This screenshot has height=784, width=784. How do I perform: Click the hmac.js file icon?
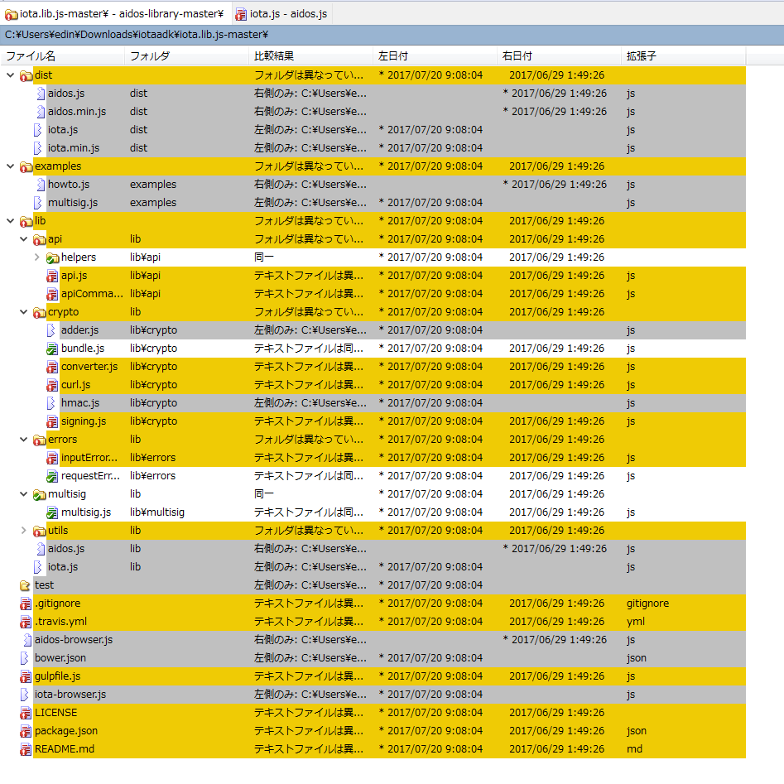pyautogui.click(x=51, y=403)
